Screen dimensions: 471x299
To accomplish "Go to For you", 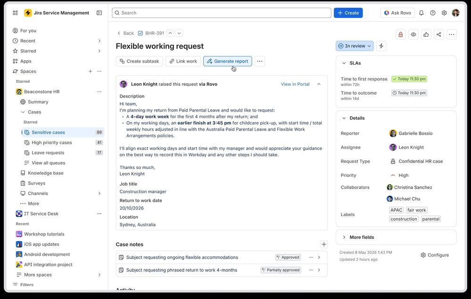I will [28, 31].
